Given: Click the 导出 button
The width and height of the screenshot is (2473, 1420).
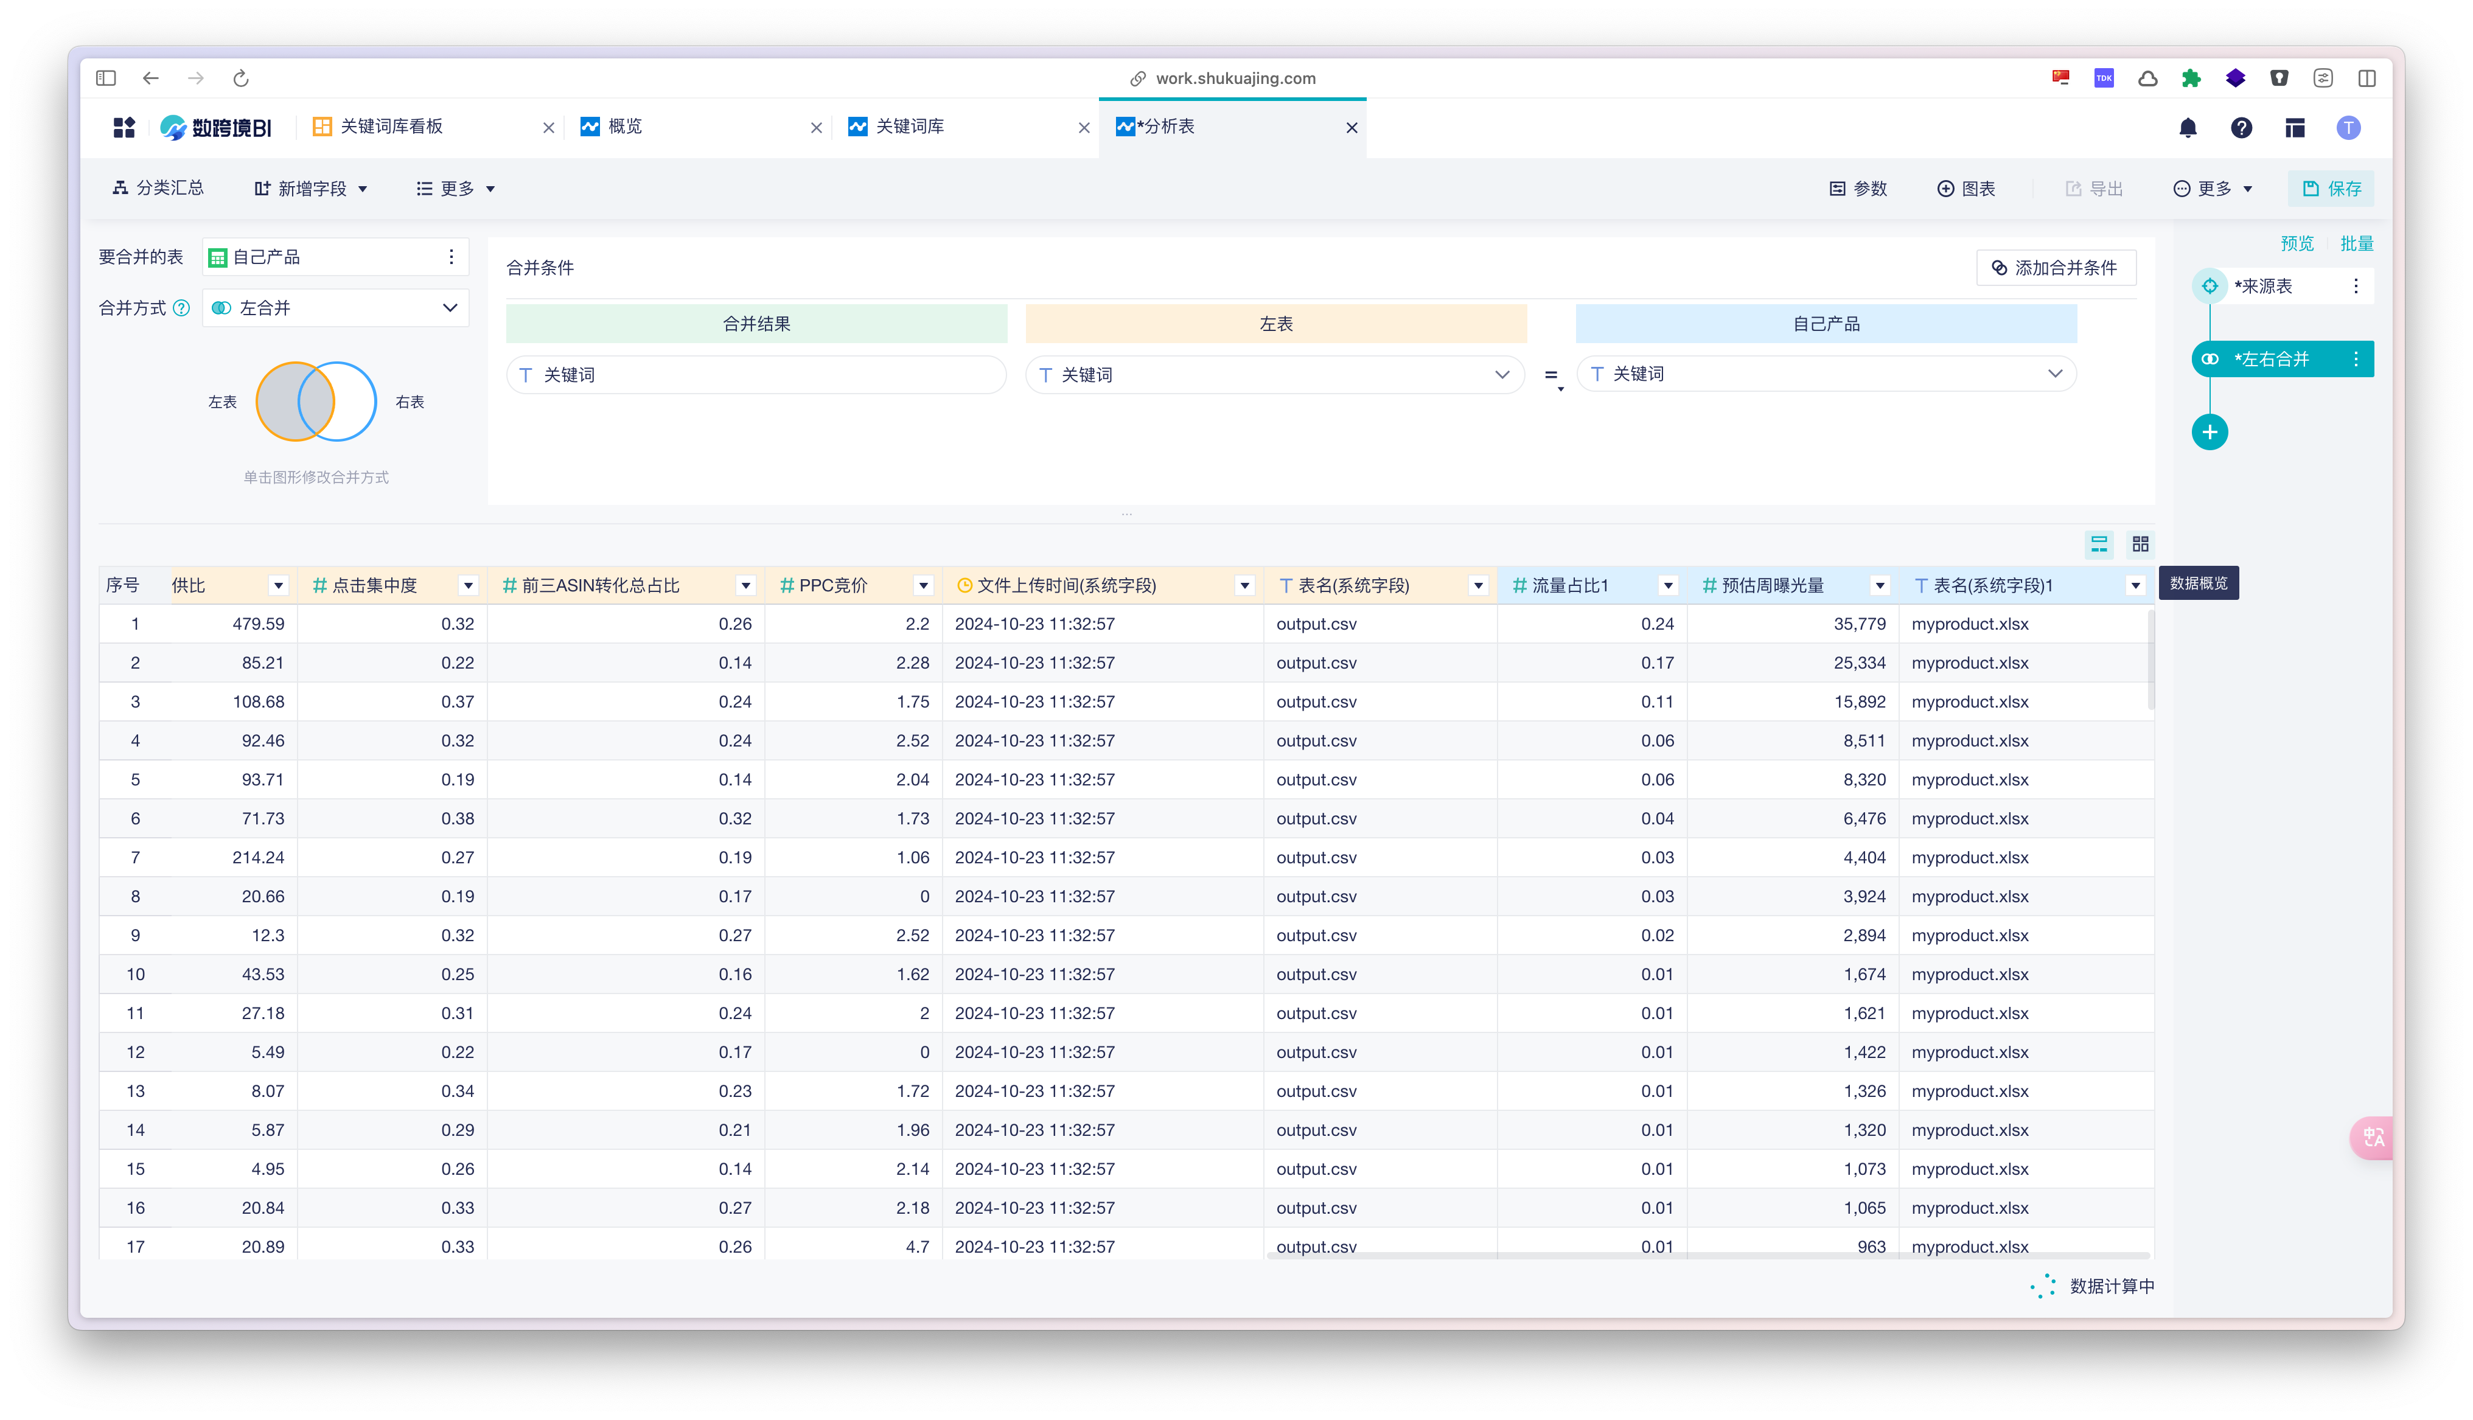Looking at the screenshot, I should pos(2094,188).
